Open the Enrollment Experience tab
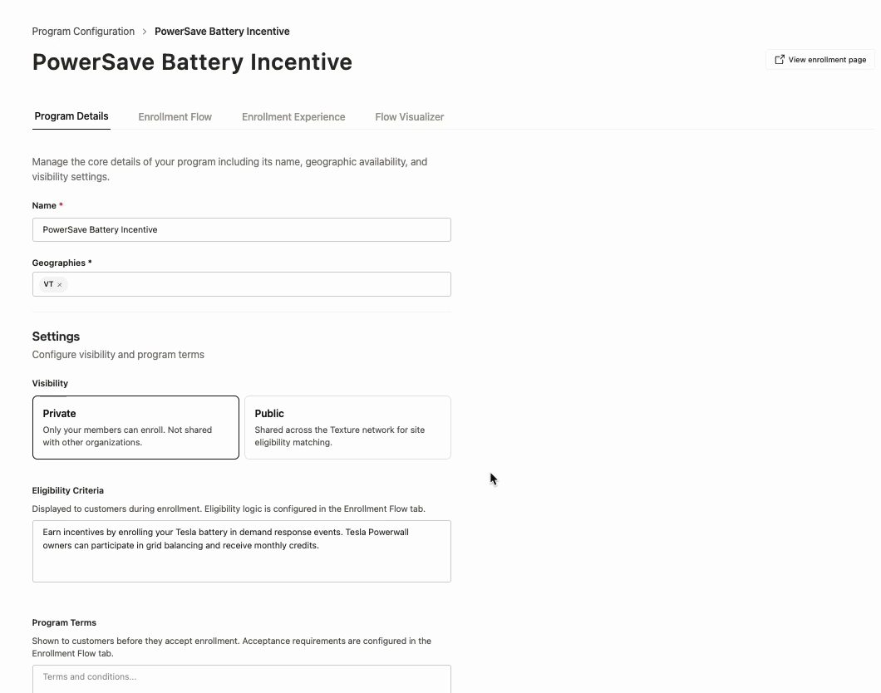Screen dimensions: 881x693 tap(293, 117)
